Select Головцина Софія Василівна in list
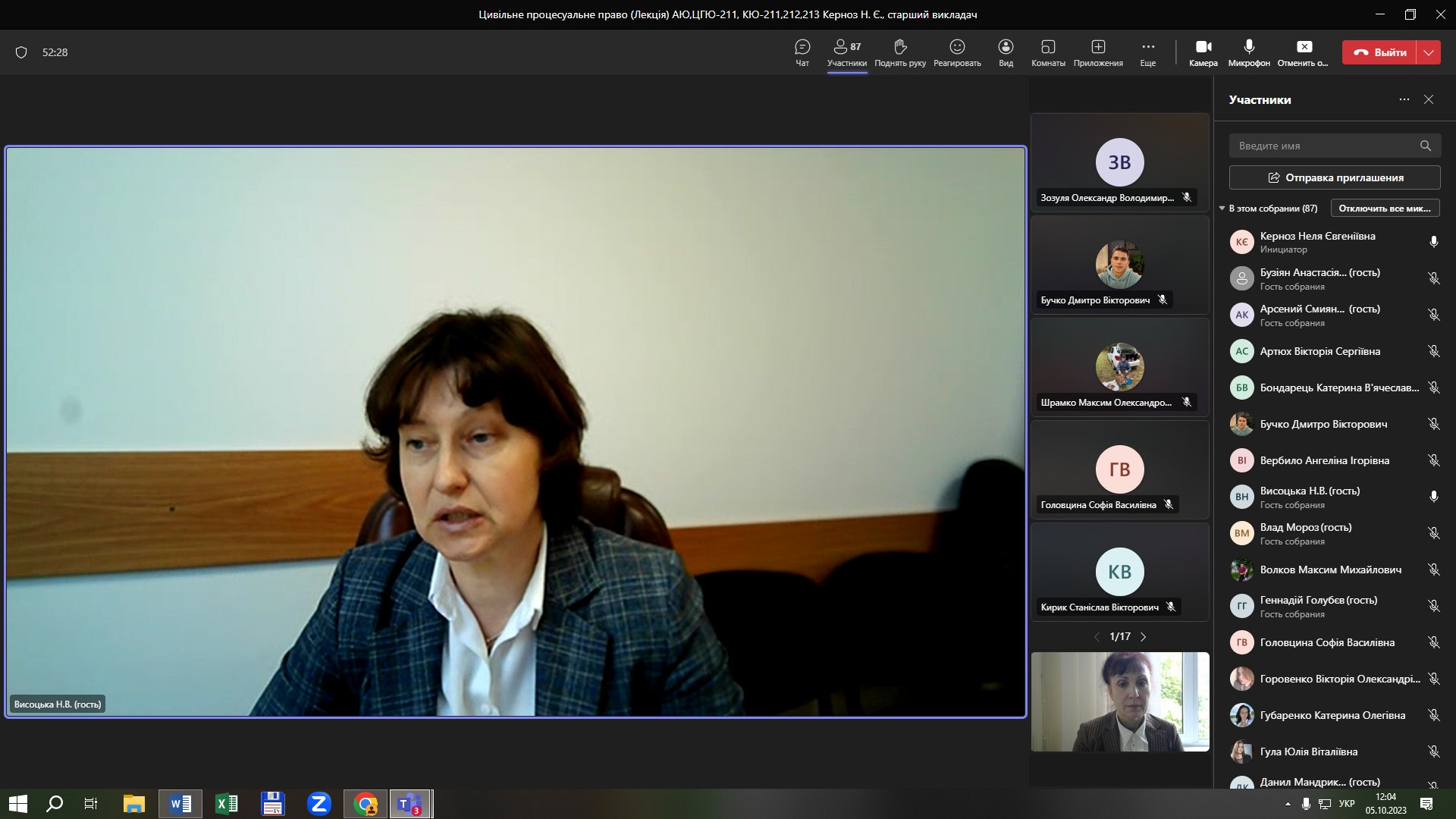 click(x=1335, y=642)
